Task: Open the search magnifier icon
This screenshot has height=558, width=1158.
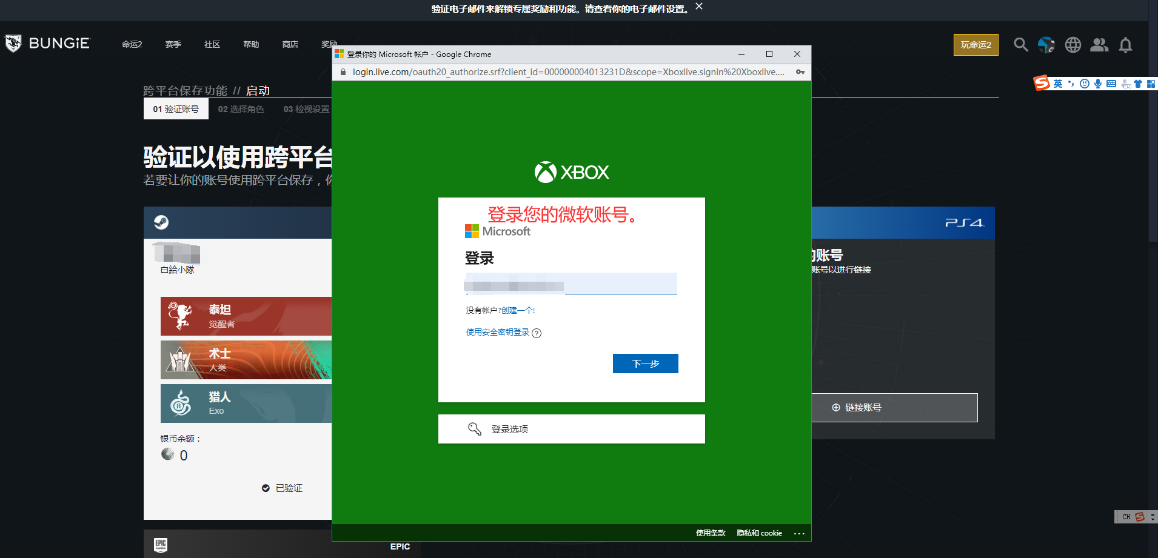Action: tap(1020, 45)
